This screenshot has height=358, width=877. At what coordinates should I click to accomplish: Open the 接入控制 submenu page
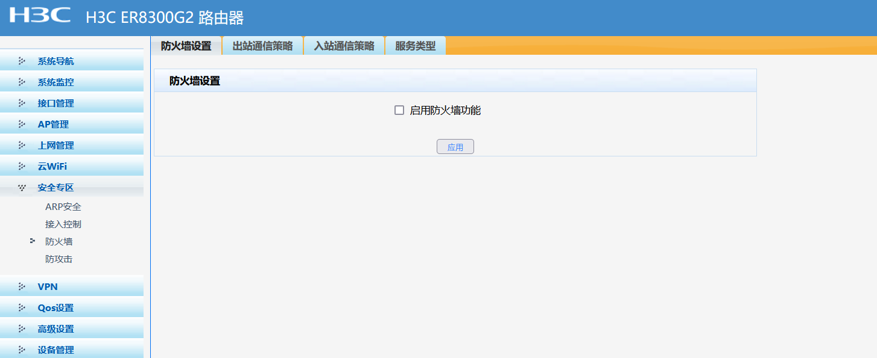[63, 224]
